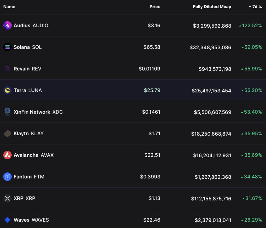The height and width of the screenshot is (228, 266).
Task: Select the $1.71 price value
Action: click(154, 133)
